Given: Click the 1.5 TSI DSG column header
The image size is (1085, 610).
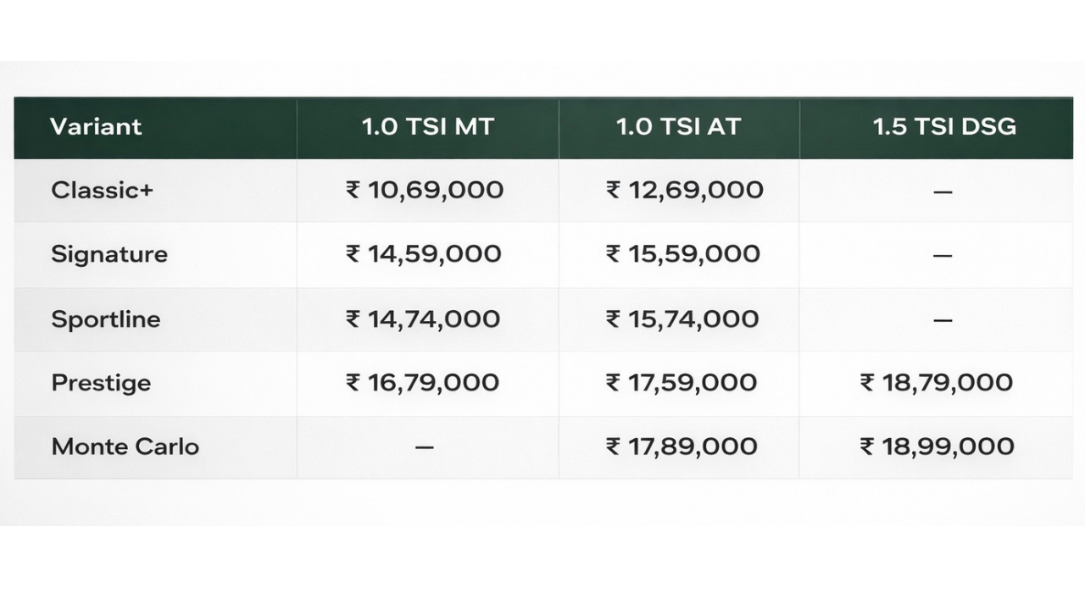Looking at the screenshot, I should (944, 127).
